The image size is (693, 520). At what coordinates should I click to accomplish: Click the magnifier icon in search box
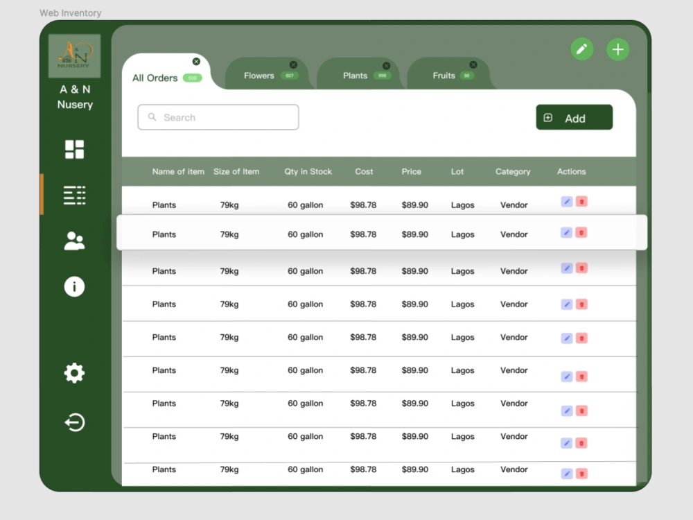tap(152, 116)
